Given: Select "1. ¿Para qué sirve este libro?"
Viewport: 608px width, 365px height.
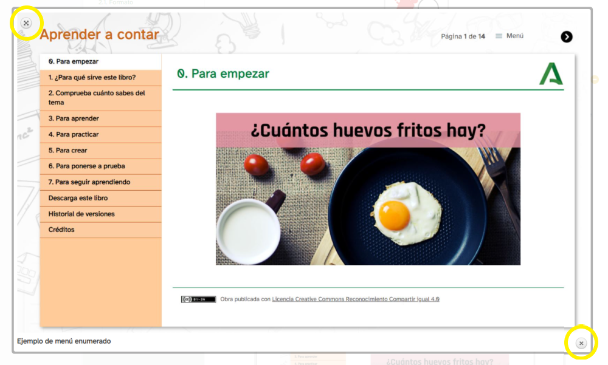Looking at the screenshot, I should 92,78.
